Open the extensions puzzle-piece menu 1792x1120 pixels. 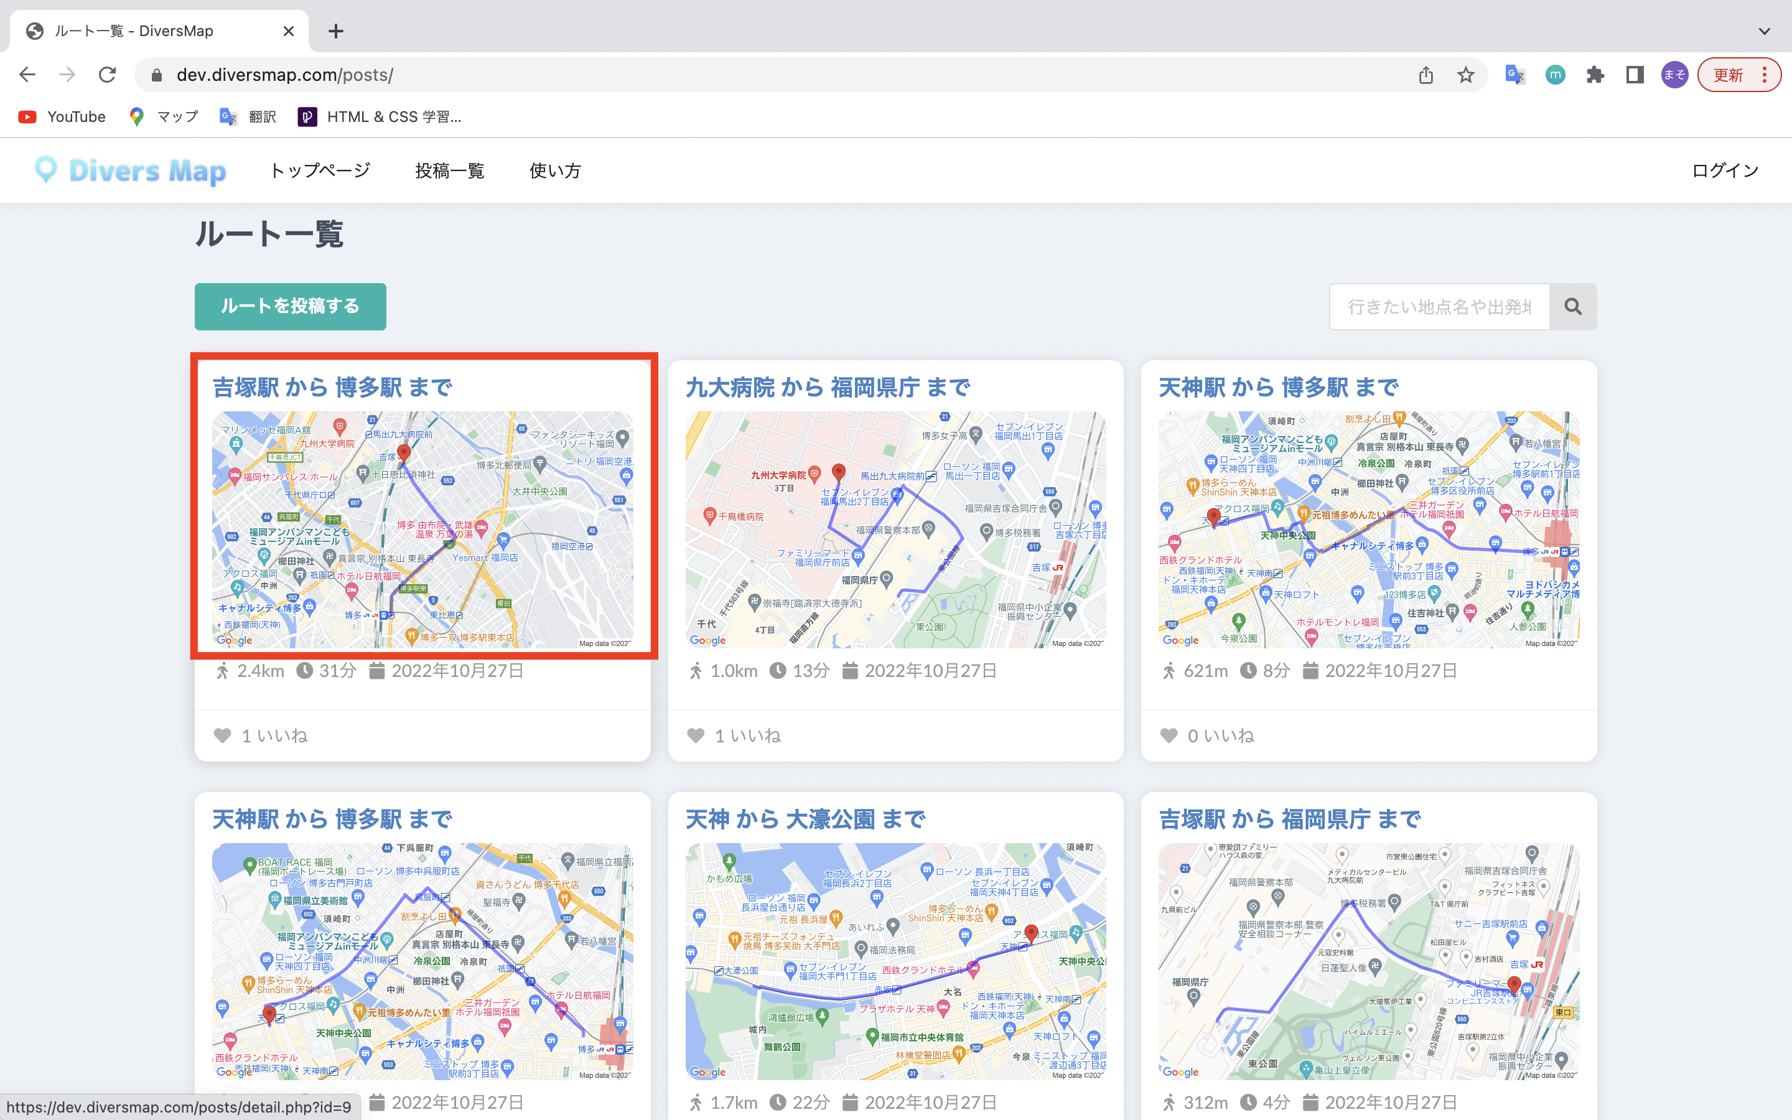coord(1595,75)
